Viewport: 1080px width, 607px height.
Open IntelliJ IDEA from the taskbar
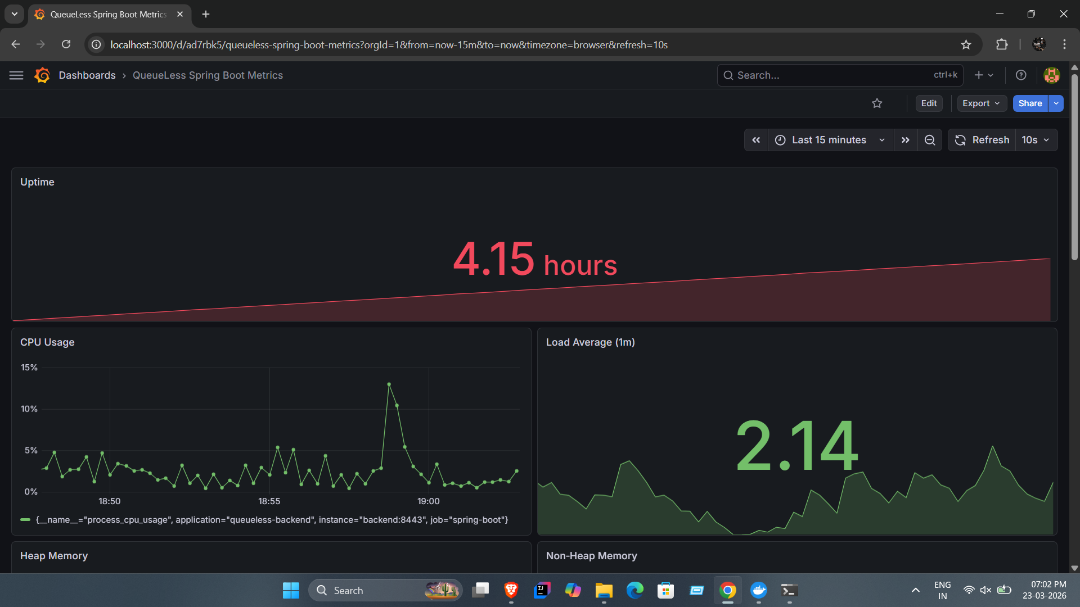pyautogui.click(x=542, y=590)
